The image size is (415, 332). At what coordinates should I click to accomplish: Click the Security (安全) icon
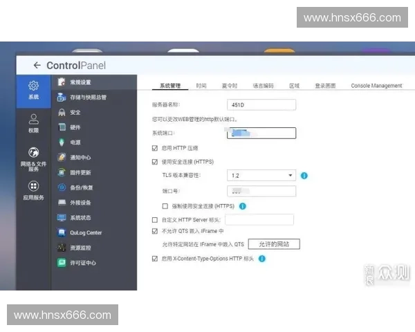(x=62, y=112)
